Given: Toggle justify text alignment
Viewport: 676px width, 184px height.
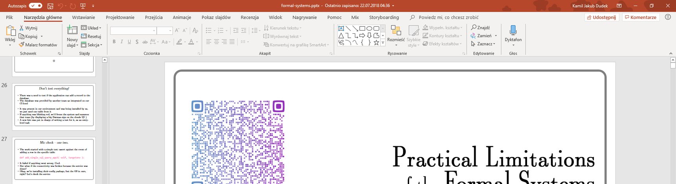Looking at the screenshot, I should coord(232,42).
